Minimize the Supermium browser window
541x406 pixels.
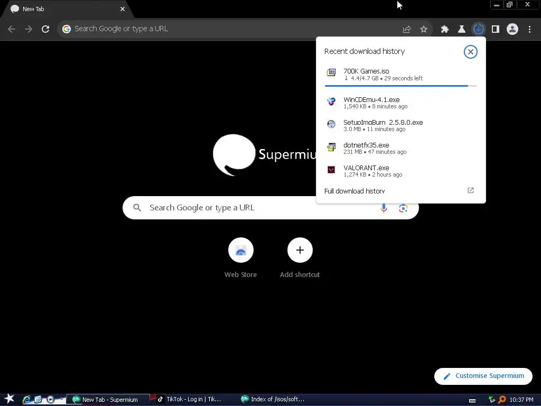[497, 5]
